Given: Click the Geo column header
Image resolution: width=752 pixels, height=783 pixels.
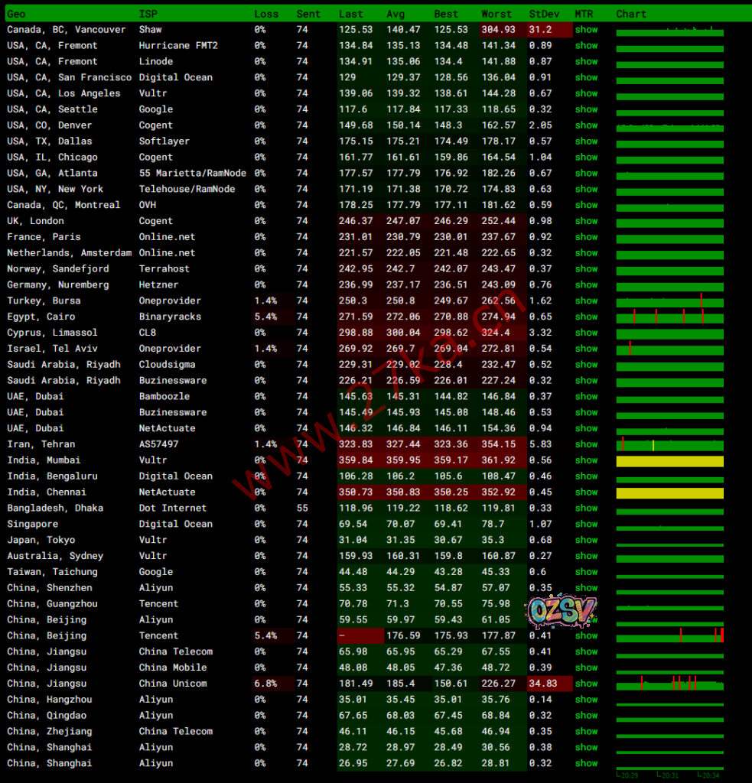Looking at the screenshot, I should pyautogui.click(x=16, y=14).
